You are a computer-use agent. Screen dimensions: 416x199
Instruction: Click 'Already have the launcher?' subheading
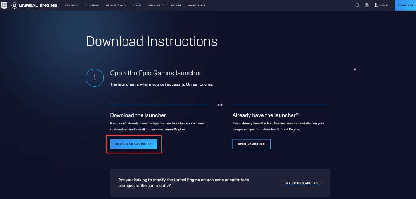pos(266,115)
